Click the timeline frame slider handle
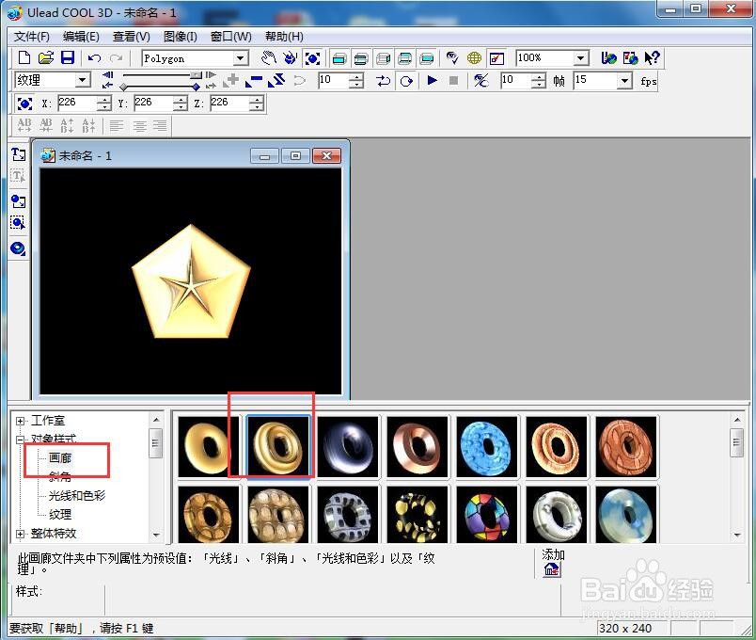Viewport: 756px width, 640px height. pyautogui.click(x=196, y=75)
